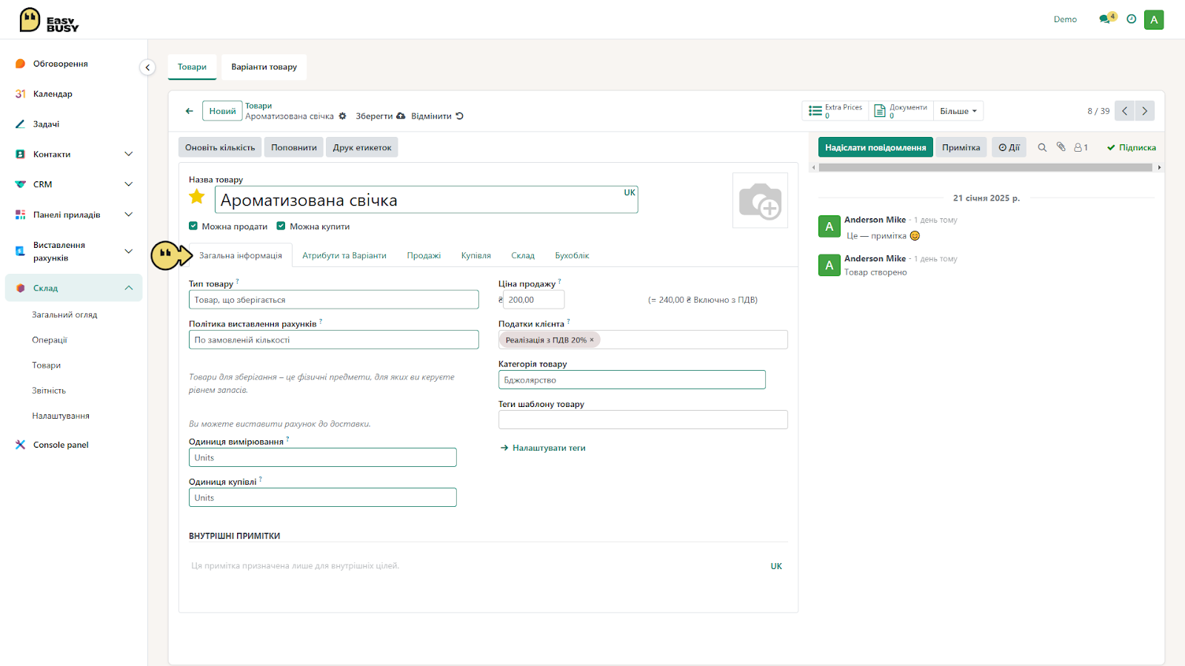This screenshot has height=666, width=1185.
Task: Open Console panel in the sidebar
Action: pyautogui.click(x=61, y=445)
